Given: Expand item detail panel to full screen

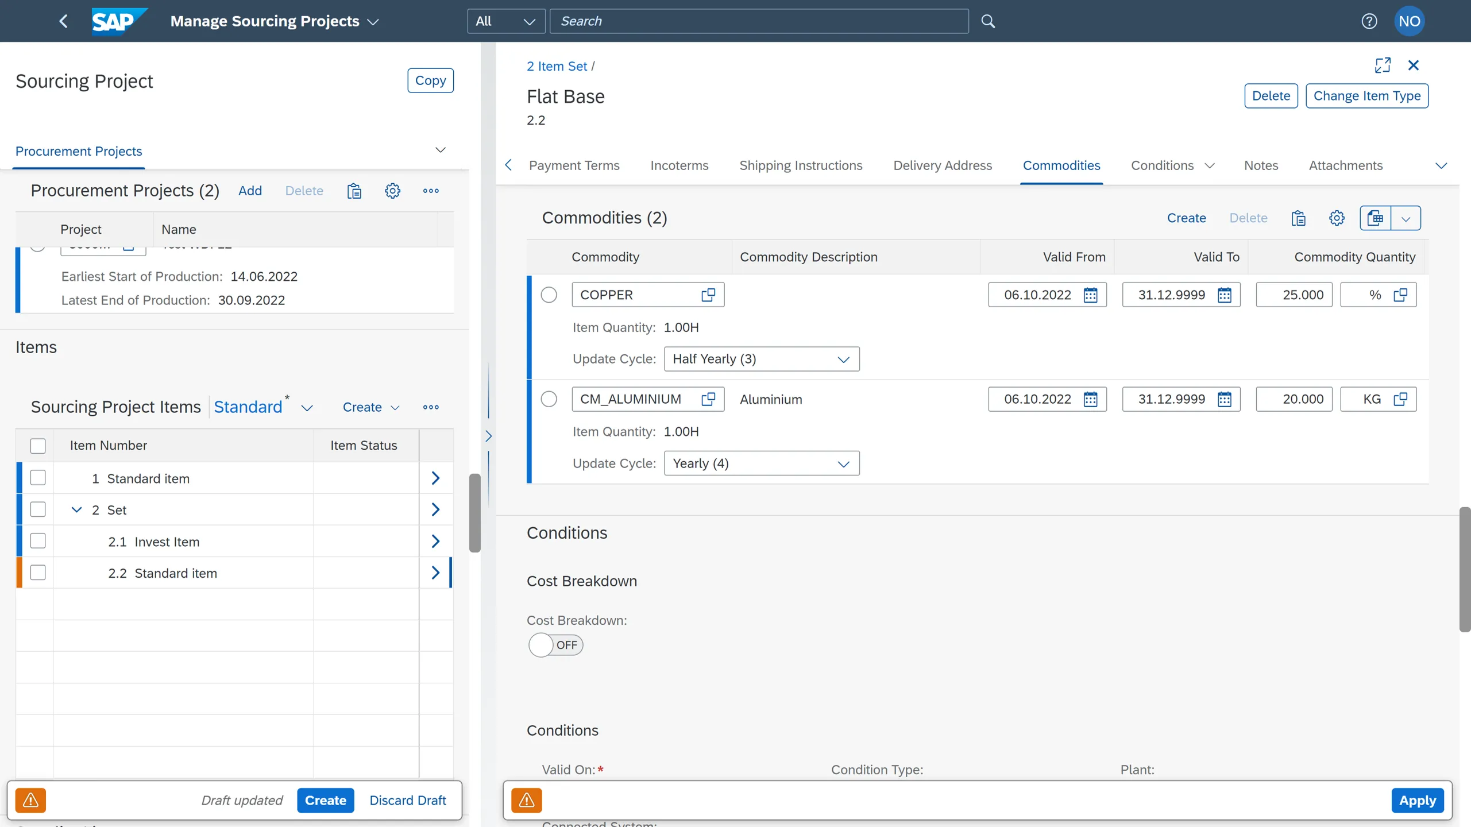Looking at the screenshot, I should point(1382,65).
